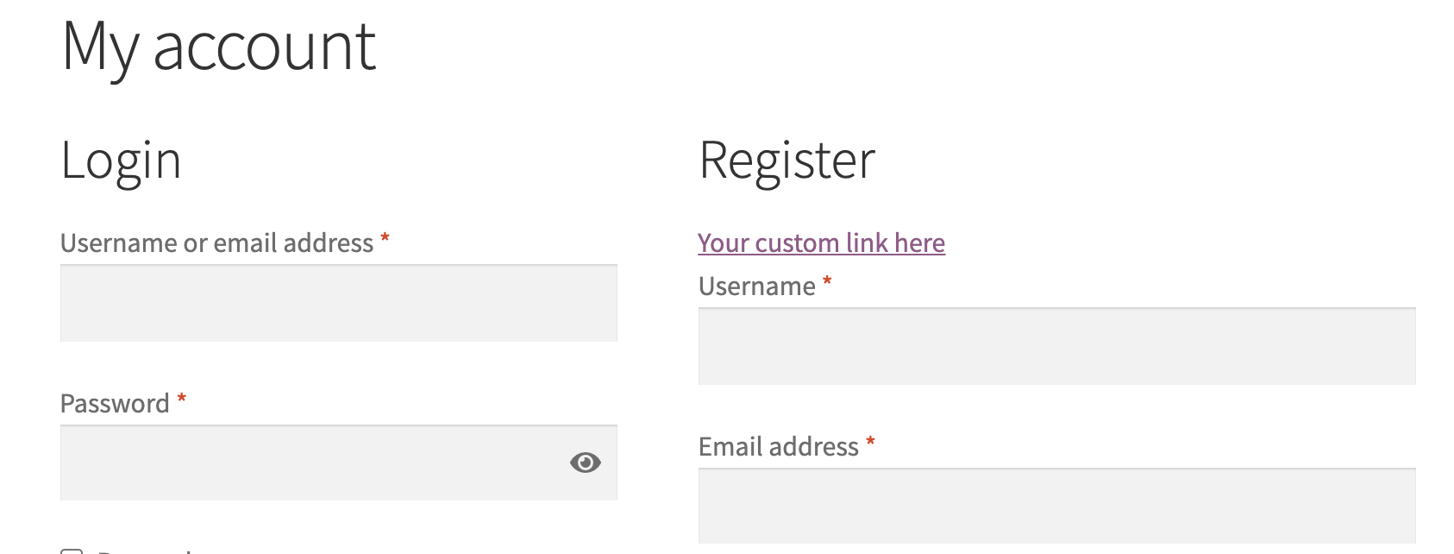Screen dimensions: 1454x554
Task: Click the red asterisk after Register 'Username'
Action: 827,281
